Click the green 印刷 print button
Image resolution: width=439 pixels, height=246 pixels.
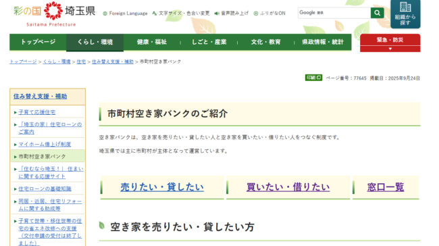tap(313, 78)
